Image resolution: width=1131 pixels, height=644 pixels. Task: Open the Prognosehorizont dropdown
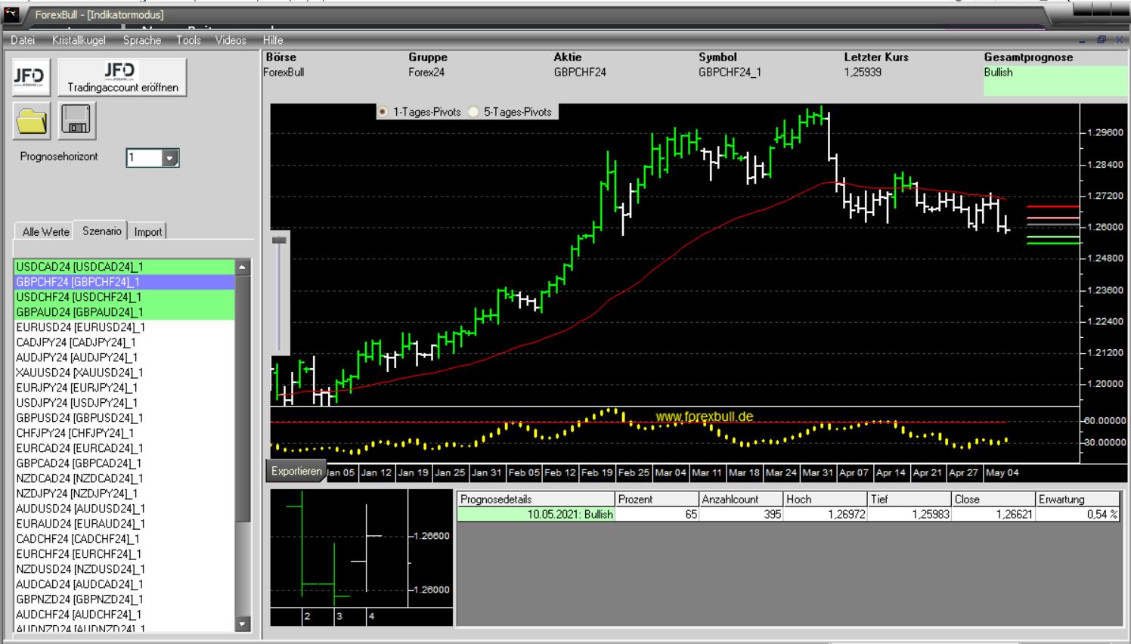point(170,158)
